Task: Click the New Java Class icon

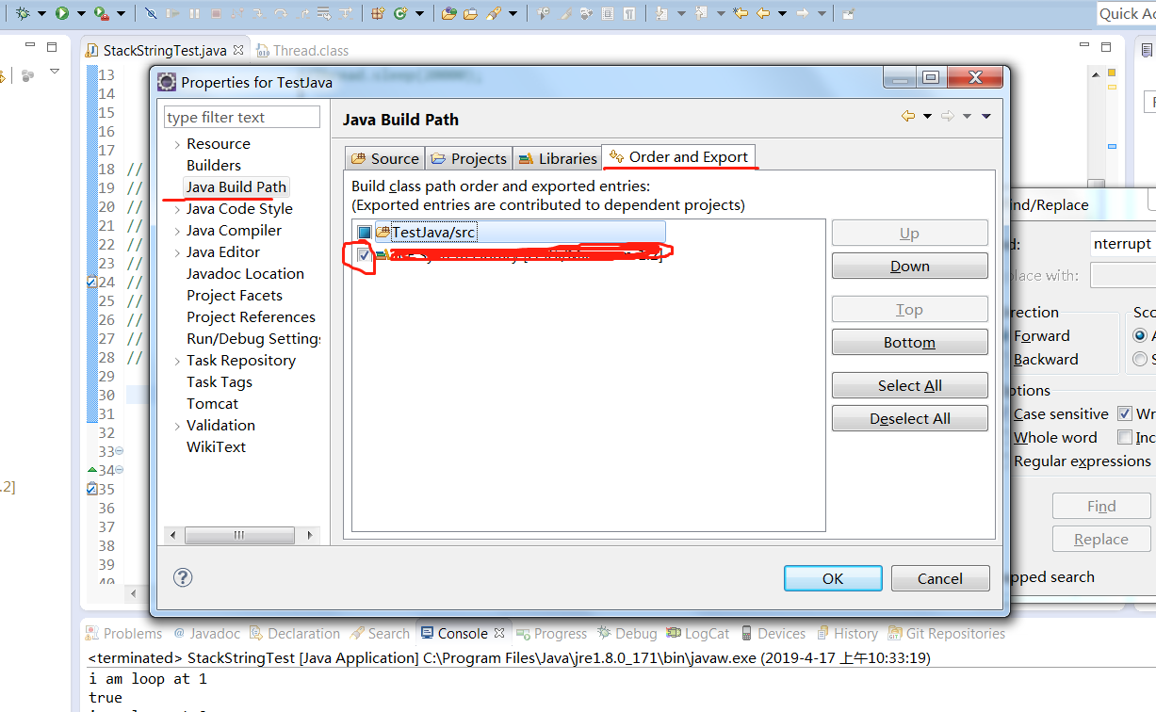Action: (400, 13)
